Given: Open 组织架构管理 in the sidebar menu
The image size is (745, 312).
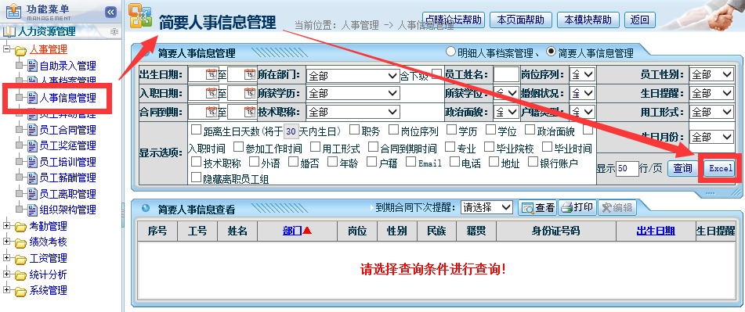Looking at the screenshot, I should click(x=67, y=210).
